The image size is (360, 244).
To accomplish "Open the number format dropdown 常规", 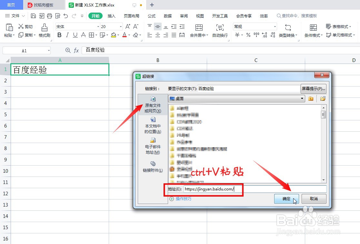I will click(x=275, y=27).
